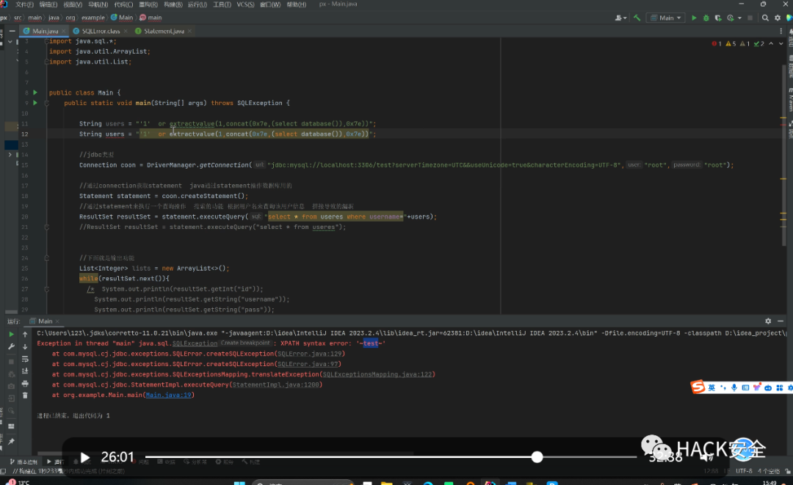Viewport: 793px width, 485px height.
Task: Collapse the main method fold marker
Action: [x=46, y=103]
